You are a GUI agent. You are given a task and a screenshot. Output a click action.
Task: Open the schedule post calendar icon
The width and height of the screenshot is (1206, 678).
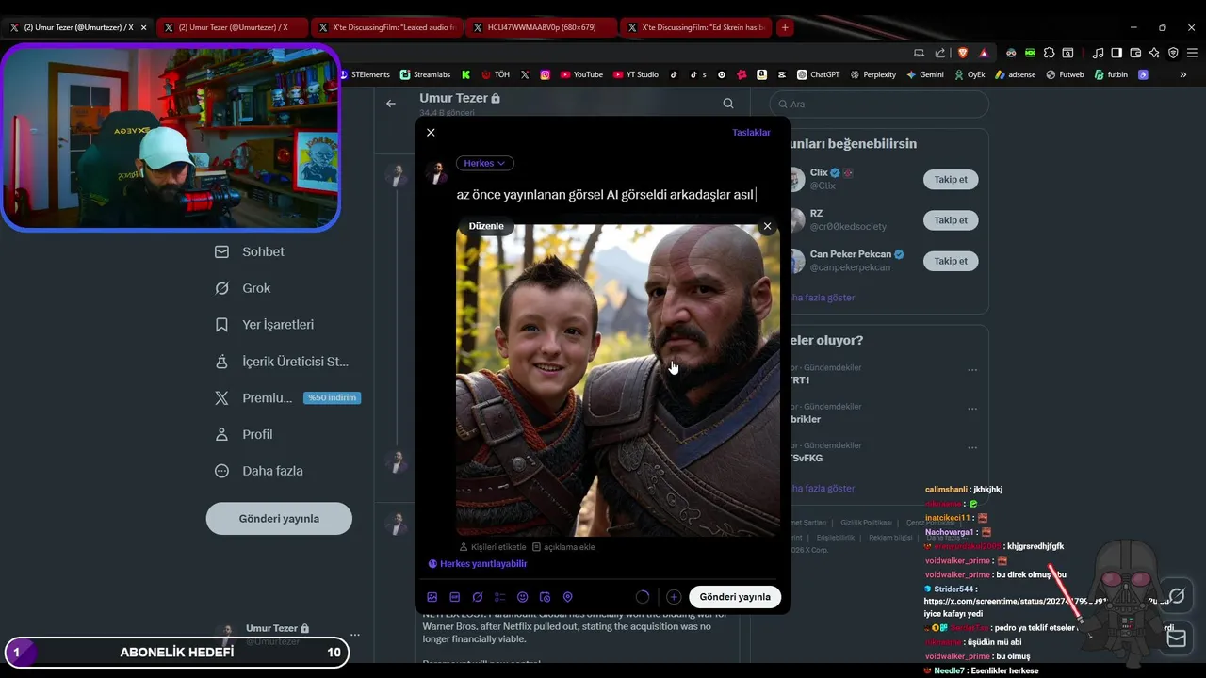click(x=545, y=597)
